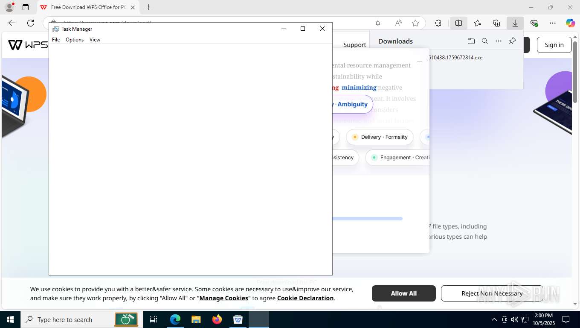This screenshot has height=328, width=580.
Task: Open the Collections icon
Action: point(496,23)
